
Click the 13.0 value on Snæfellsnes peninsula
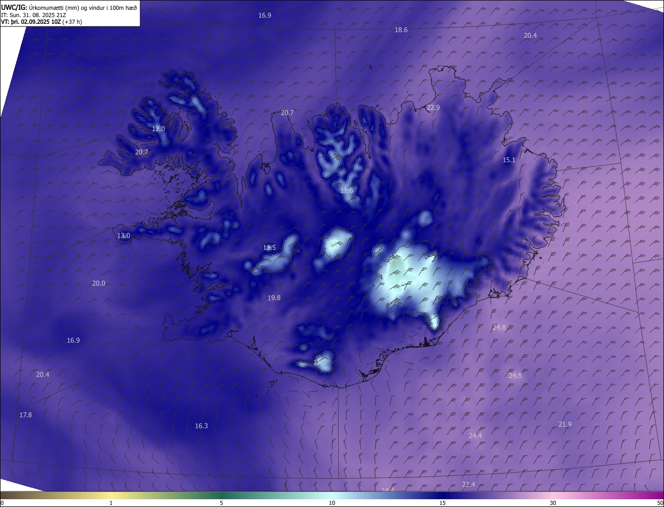[123, 236]
